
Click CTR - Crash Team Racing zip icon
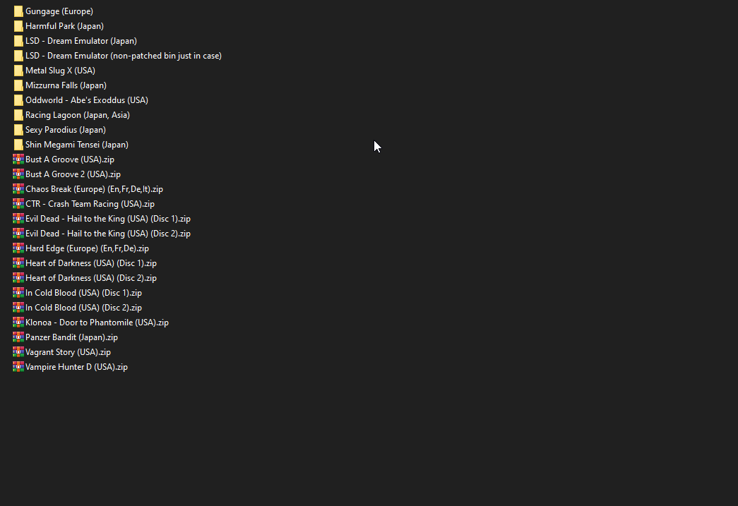coord(18,204)
